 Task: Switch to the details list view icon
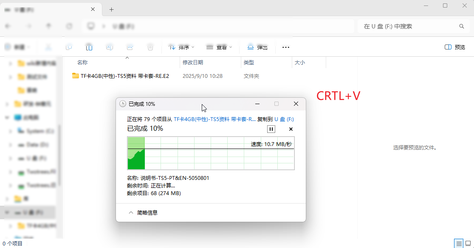coord(459,243)
